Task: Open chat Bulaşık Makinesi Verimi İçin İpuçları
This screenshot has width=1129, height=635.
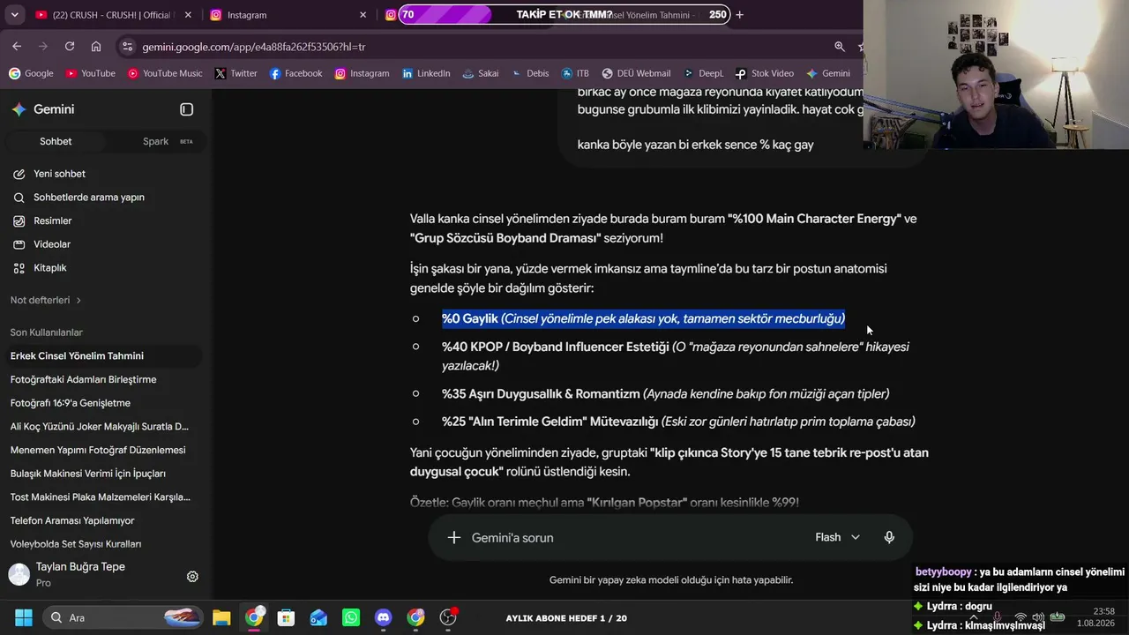Action: pyautogui.click(x=106, y=474)
